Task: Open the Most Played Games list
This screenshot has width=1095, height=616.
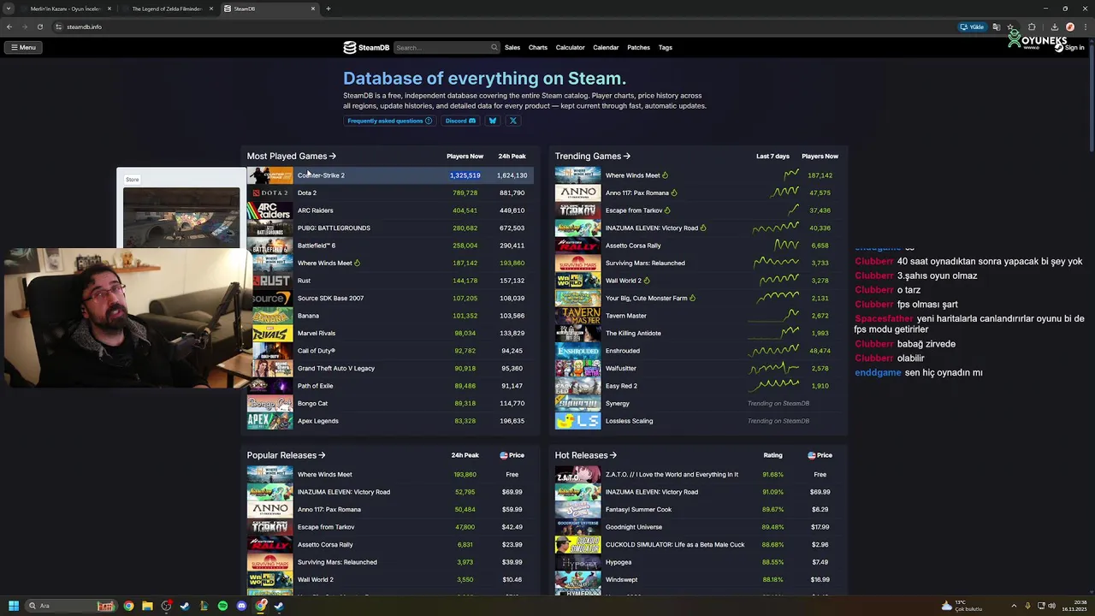Action: 291,156
